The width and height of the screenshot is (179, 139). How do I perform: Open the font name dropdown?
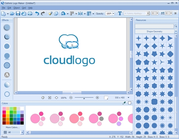pos(148,13)
